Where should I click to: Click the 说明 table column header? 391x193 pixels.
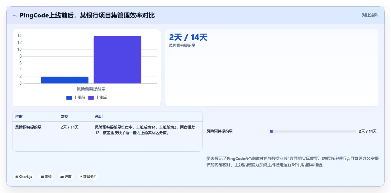99,117
